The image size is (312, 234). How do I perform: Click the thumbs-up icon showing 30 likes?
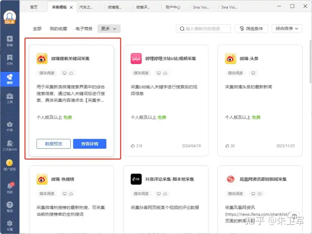[x=227, y=146]
